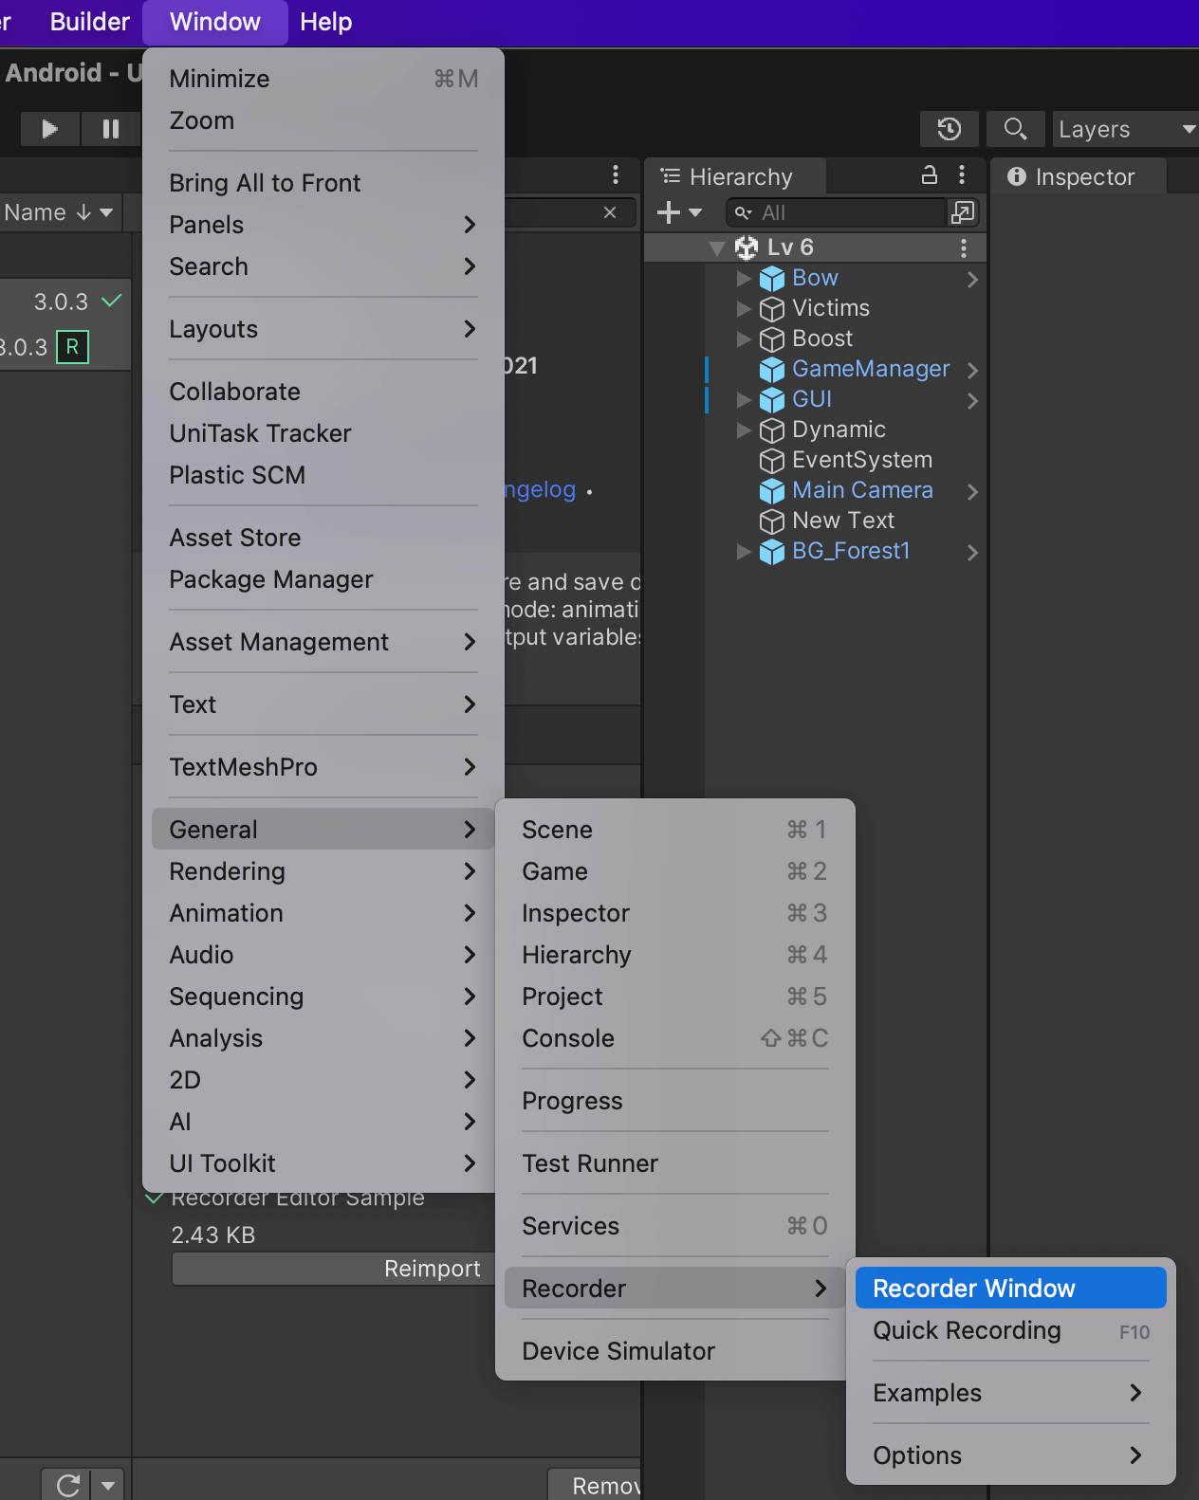Open Package Manager from the Window menu
Viewport: 1199px width, 1500px height.
[323, 579]
